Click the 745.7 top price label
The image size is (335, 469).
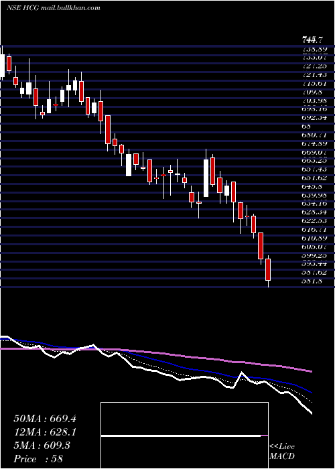pyautogui.click(x=314, y=40)
